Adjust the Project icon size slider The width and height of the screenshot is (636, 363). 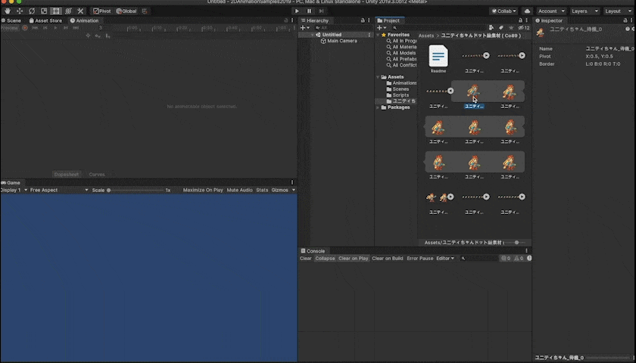[516, 243]
